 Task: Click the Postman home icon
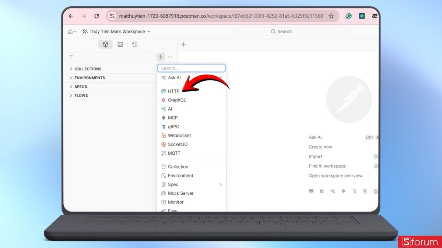click(x=70, y=32)
